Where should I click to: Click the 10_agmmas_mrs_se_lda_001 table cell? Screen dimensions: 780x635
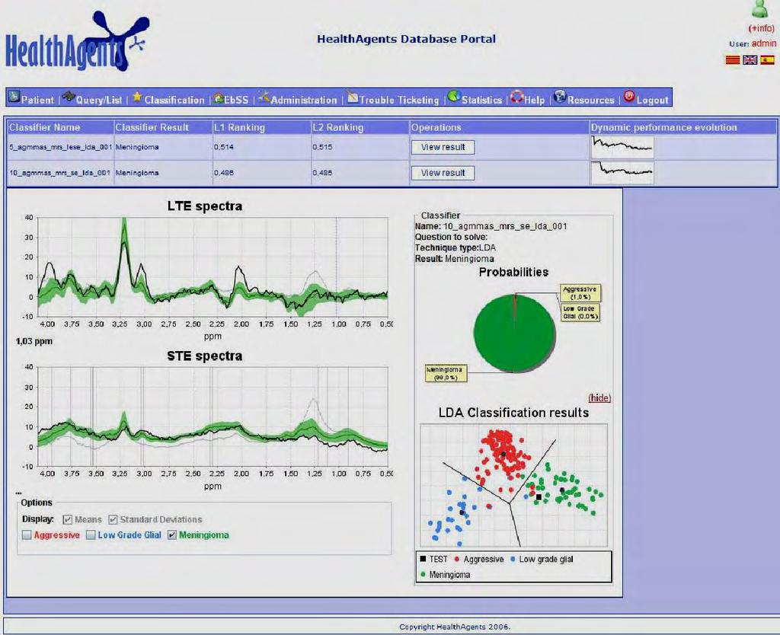pos(59,173)
